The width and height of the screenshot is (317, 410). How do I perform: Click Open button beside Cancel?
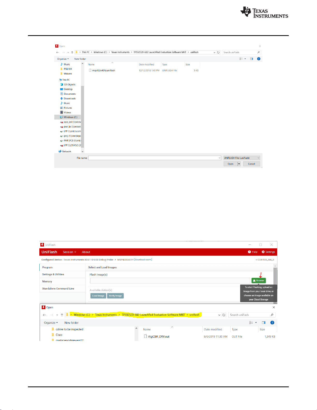point(231,164)
